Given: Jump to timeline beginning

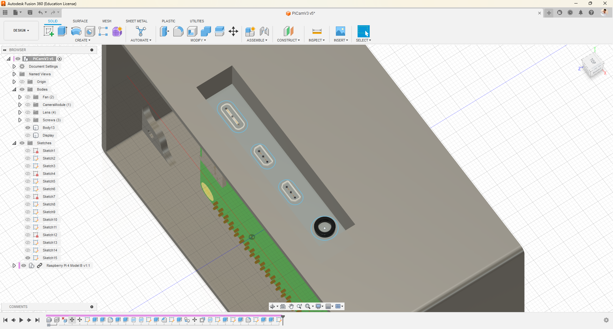Looking at the screenshot, I should point(5,320).
